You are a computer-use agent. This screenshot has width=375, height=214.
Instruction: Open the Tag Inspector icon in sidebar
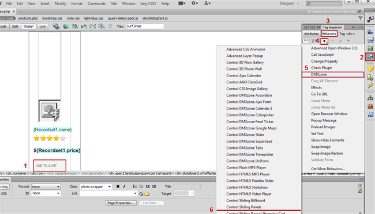pyautogui.click(x=370, y=57)
